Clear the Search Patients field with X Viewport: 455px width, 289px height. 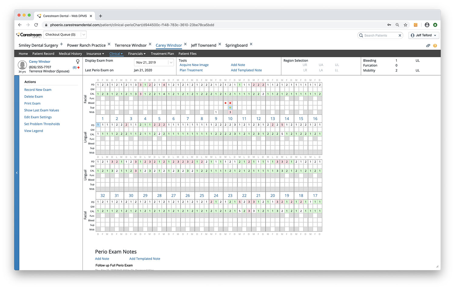pyautogui.click(x=400, y=35)
